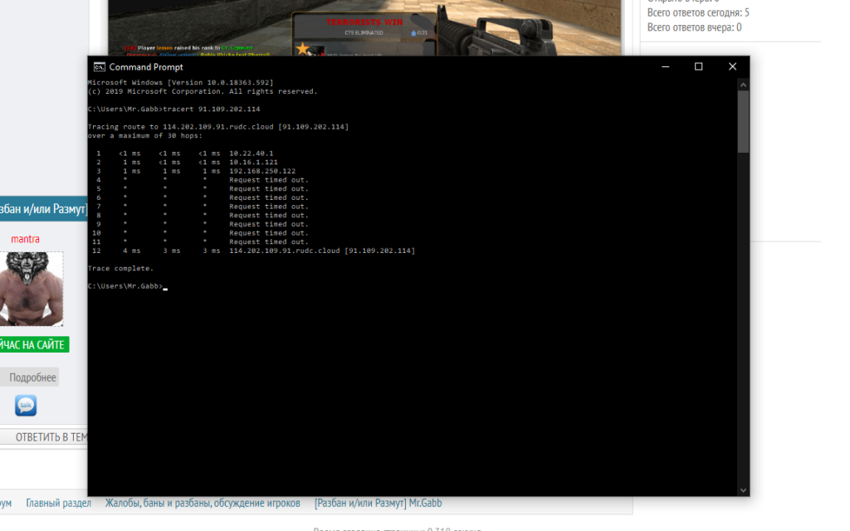Close the Command Prompt window
This screenshot has width=850, height=531.
pyautogui.click(x=732, y=66)
